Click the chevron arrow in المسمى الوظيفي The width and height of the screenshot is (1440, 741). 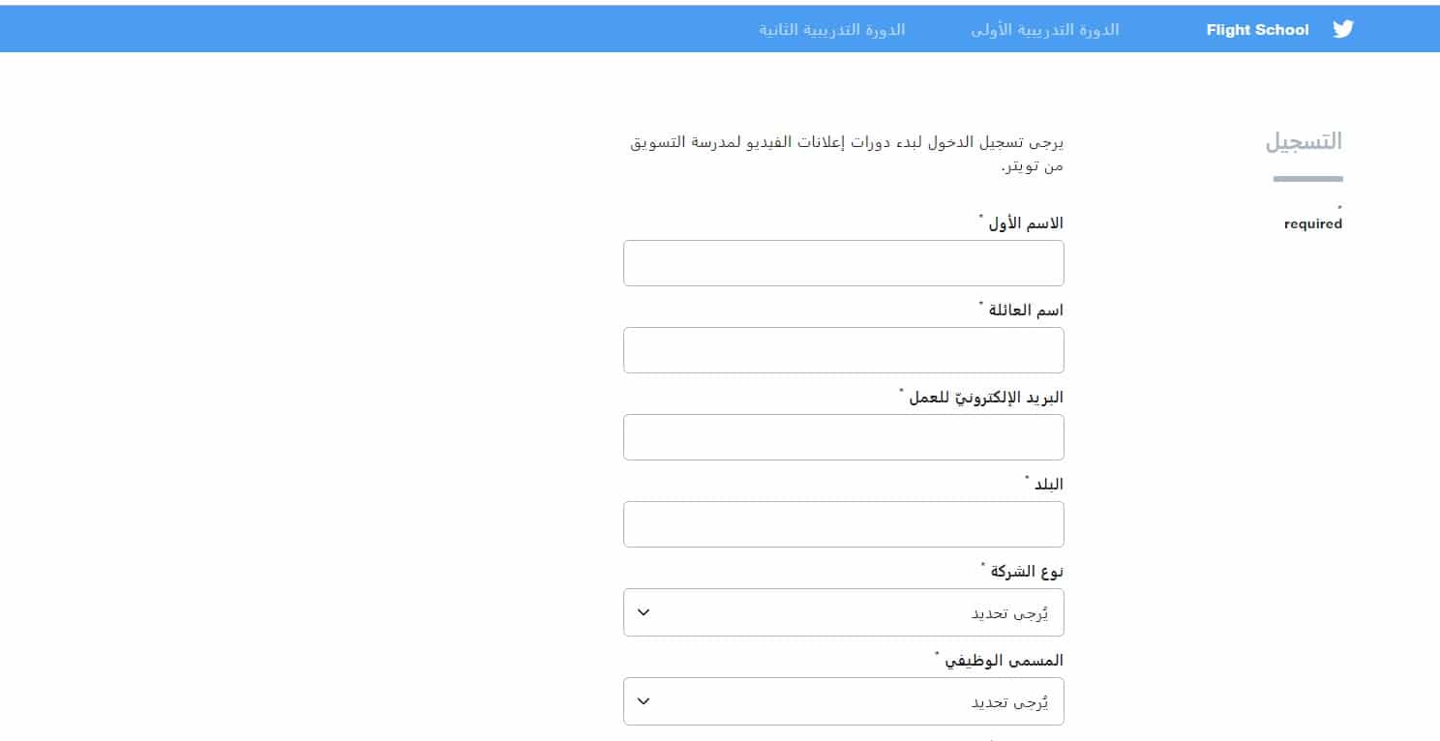coord(644,701)
